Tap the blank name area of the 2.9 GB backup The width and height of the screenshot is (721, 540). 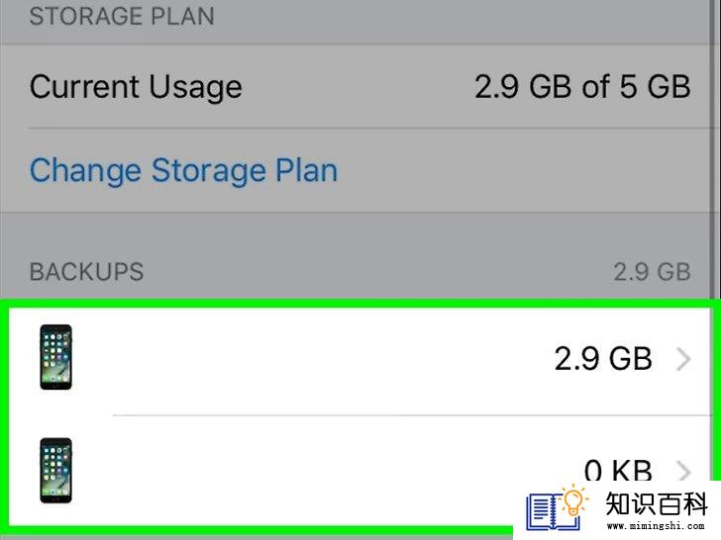tap(313, 358)
